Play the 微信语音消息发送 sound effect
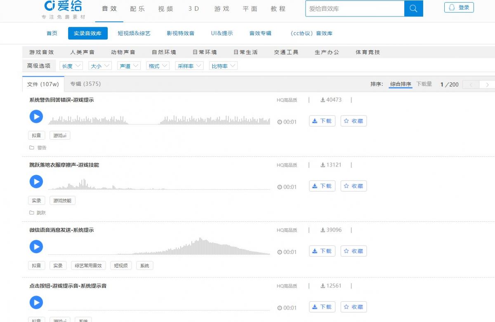The width and height of the screenshot is (495, 322). point(36,247)
